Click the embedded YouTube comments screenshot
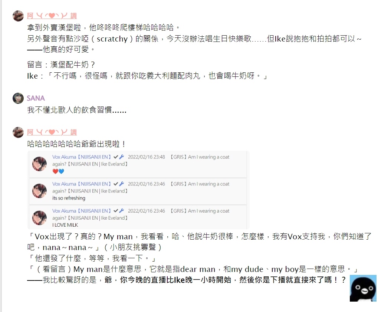Image resolution: width=391 pixels, height=312 pixels. (138, 190)
